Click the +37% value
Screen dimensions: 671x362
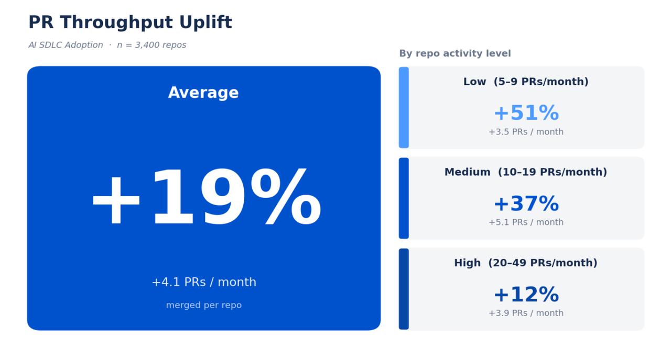pos(526,204)
